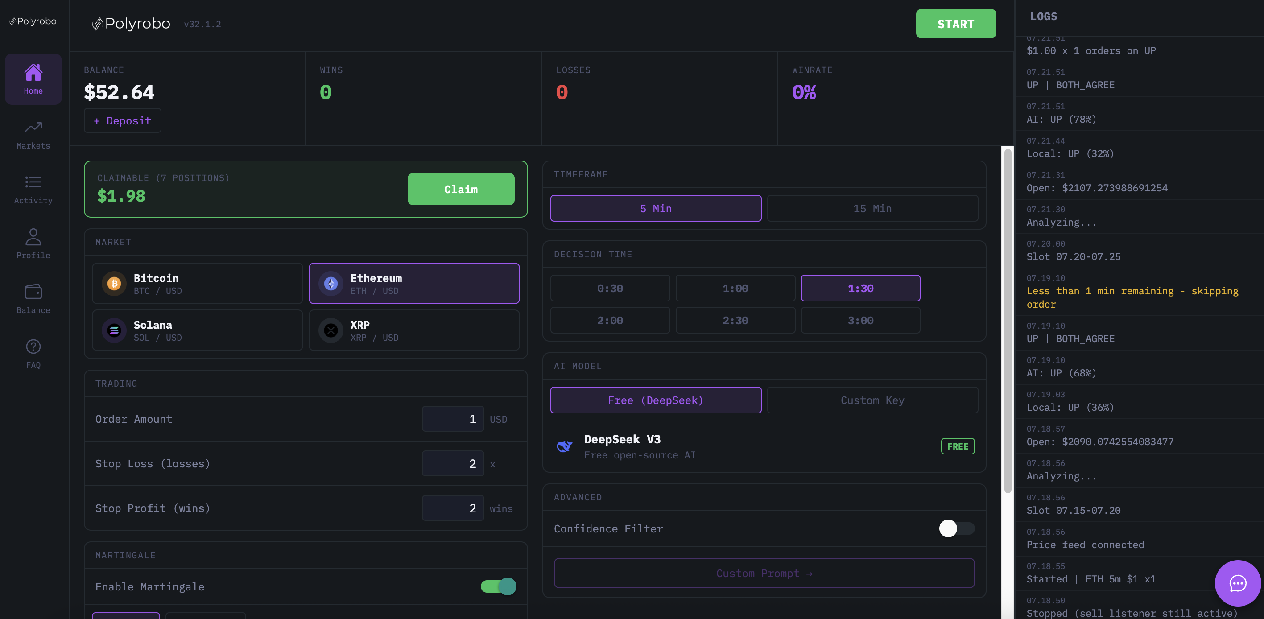Toggle the Confidence Filter switch
Screen dimensions: 1264x619
pyautogui.click(x=956, y=529)
